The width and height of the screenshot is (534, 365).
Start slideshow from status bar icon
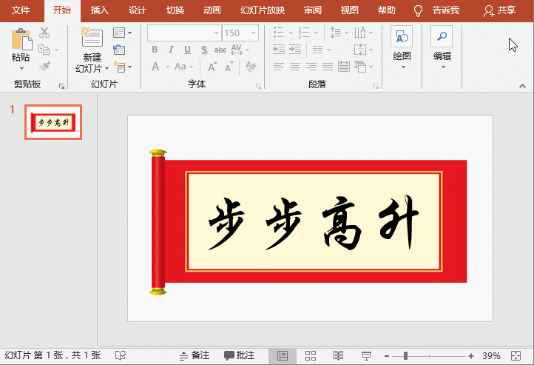(365, 356)
